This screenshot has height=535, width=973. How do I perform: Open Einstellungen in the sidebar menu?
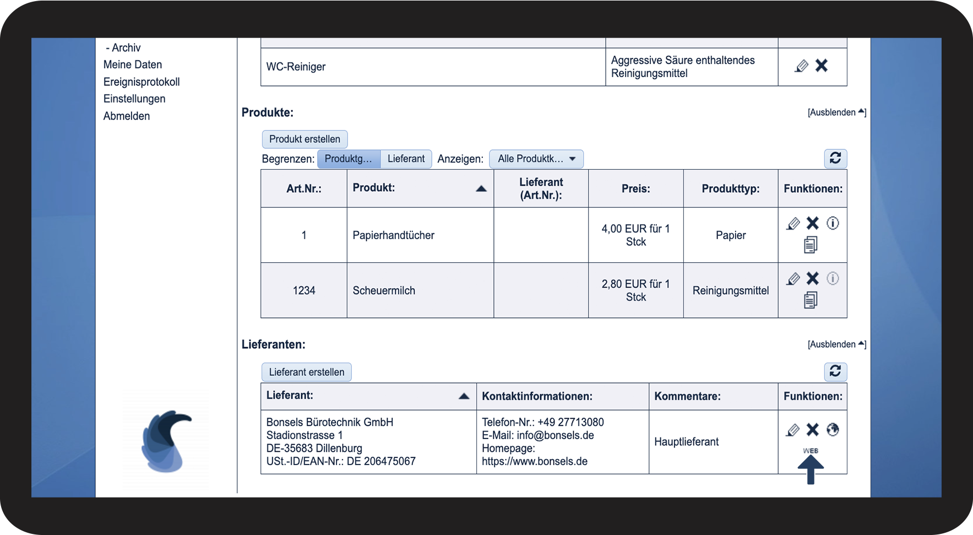tap(134, 99)
